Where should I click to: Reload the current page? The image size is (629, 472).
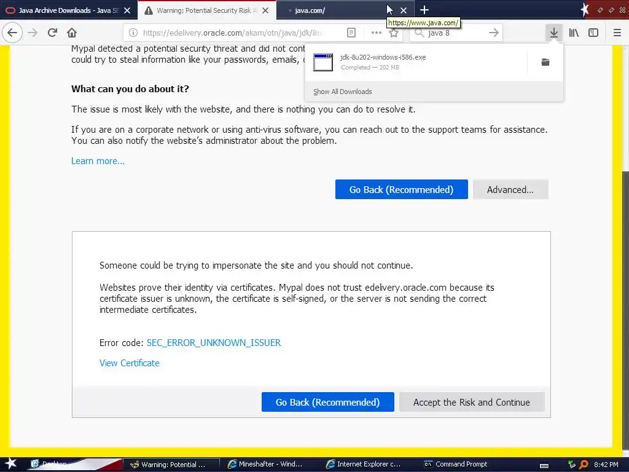click(x=52, y=33)
